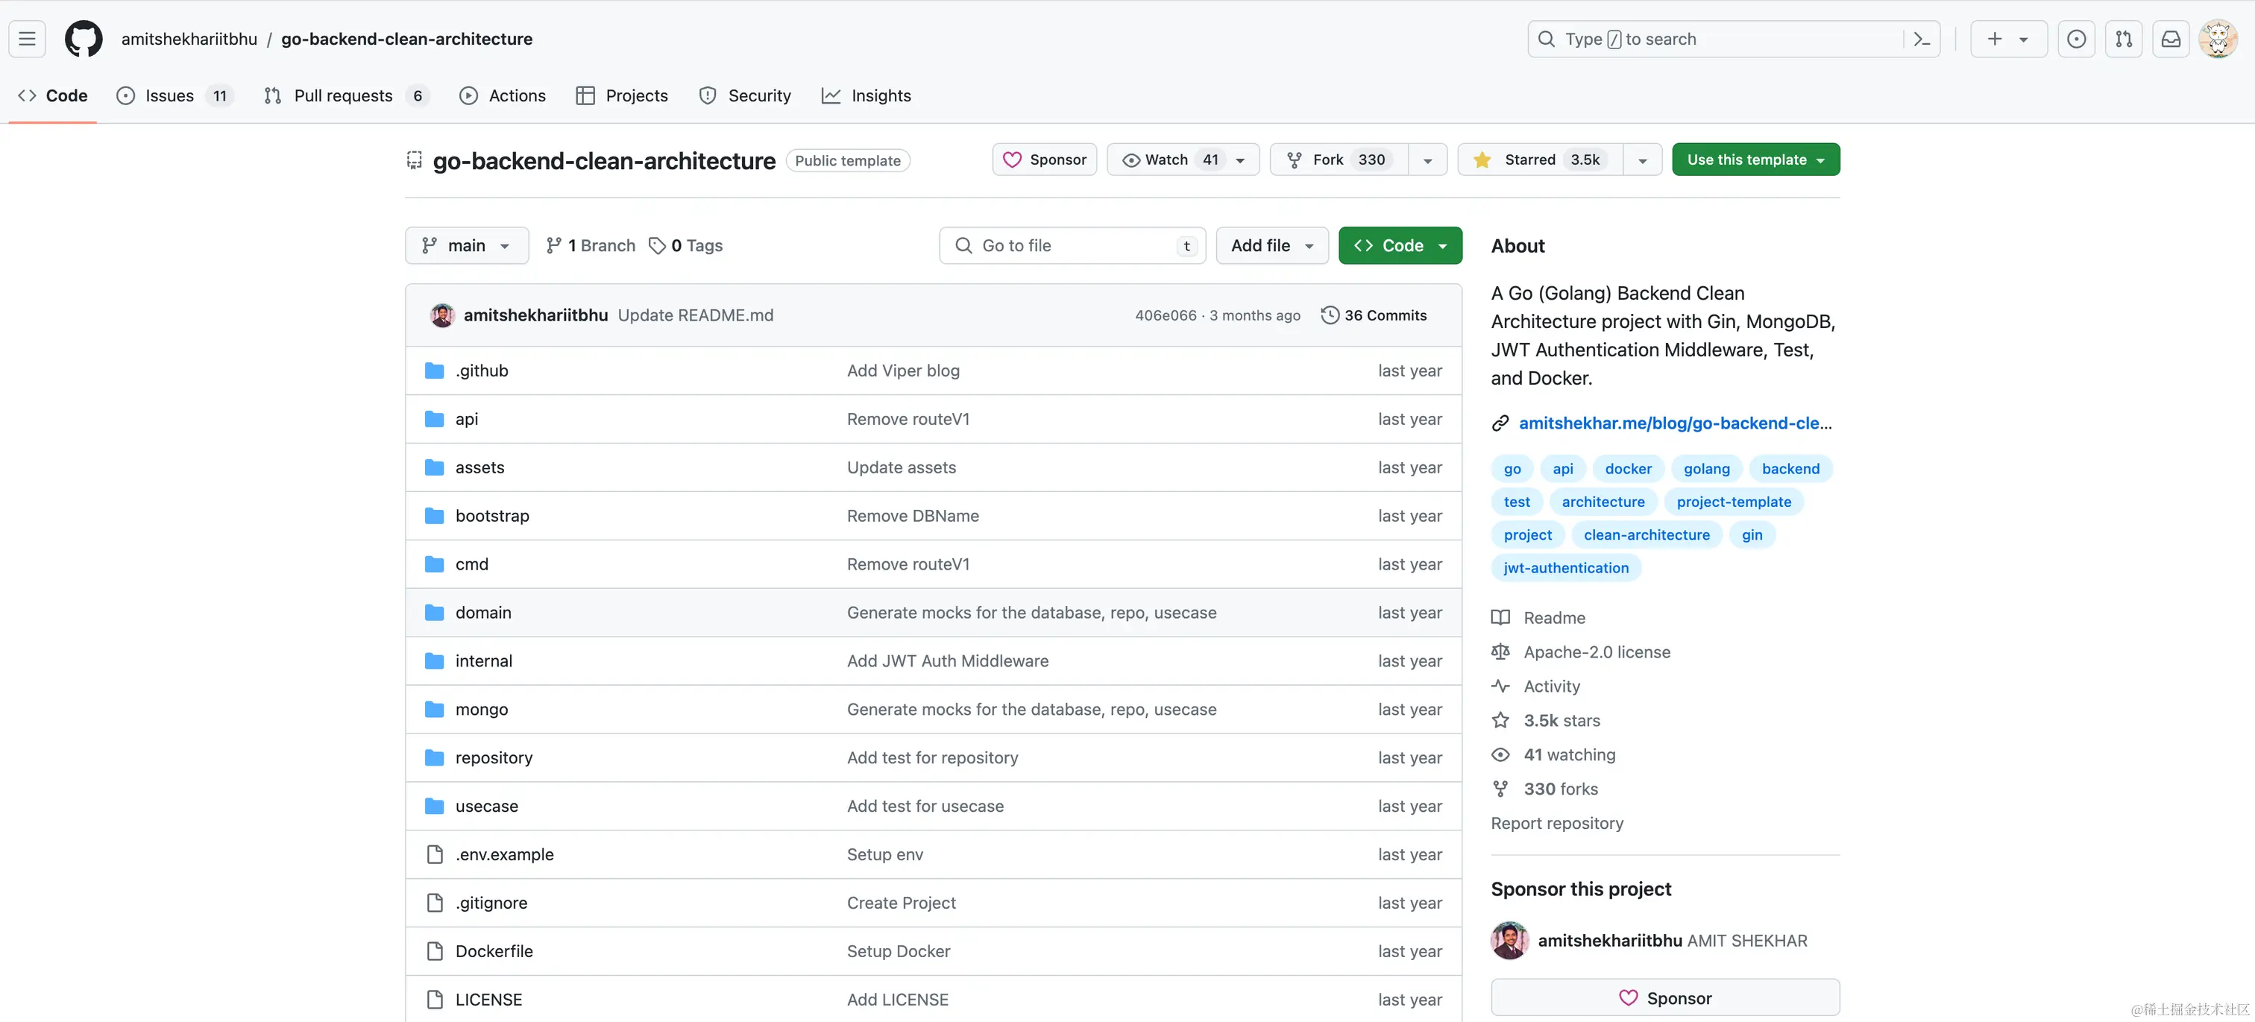
Task: Click the 1 Branch link
Action: (591, 246)
